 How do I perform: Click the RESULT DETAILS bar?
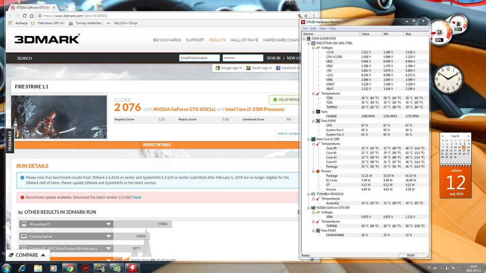157,145
